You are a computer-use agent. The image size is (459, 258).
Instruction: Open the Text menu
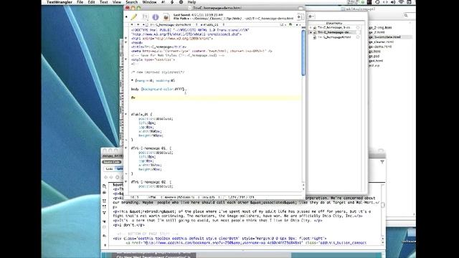[x=103, y=2]
